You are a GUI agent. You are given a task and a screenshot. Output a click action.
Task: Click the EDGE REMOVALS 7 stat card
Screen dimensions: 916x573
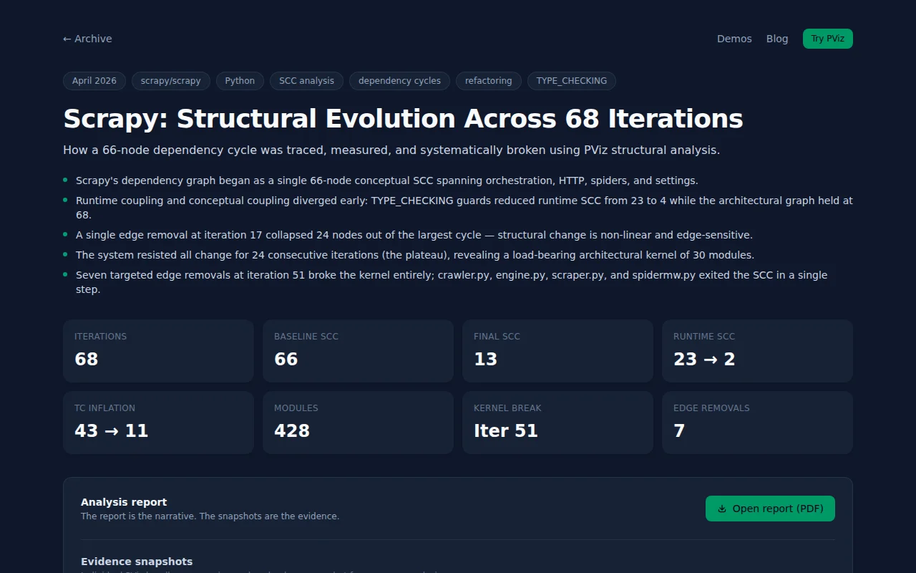757,423
